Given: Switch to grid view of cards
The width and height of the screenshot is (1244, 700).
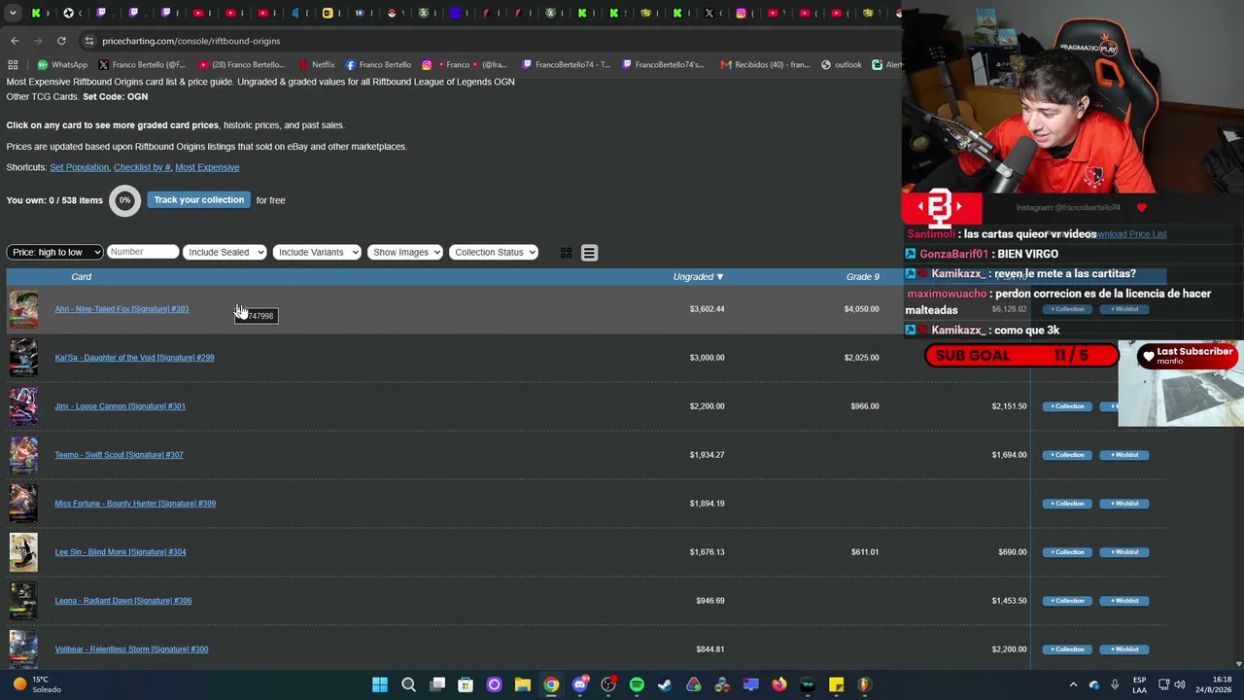Looking at the screenshot, I should (x=566, y=253).
